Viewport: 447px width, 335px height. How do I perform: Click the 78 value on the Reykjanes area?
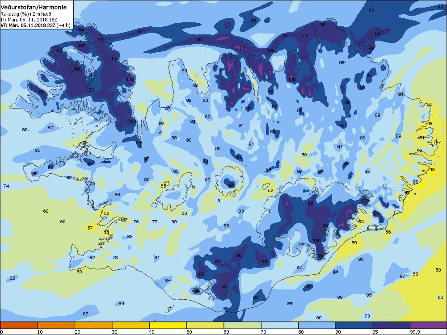point(115,257)
